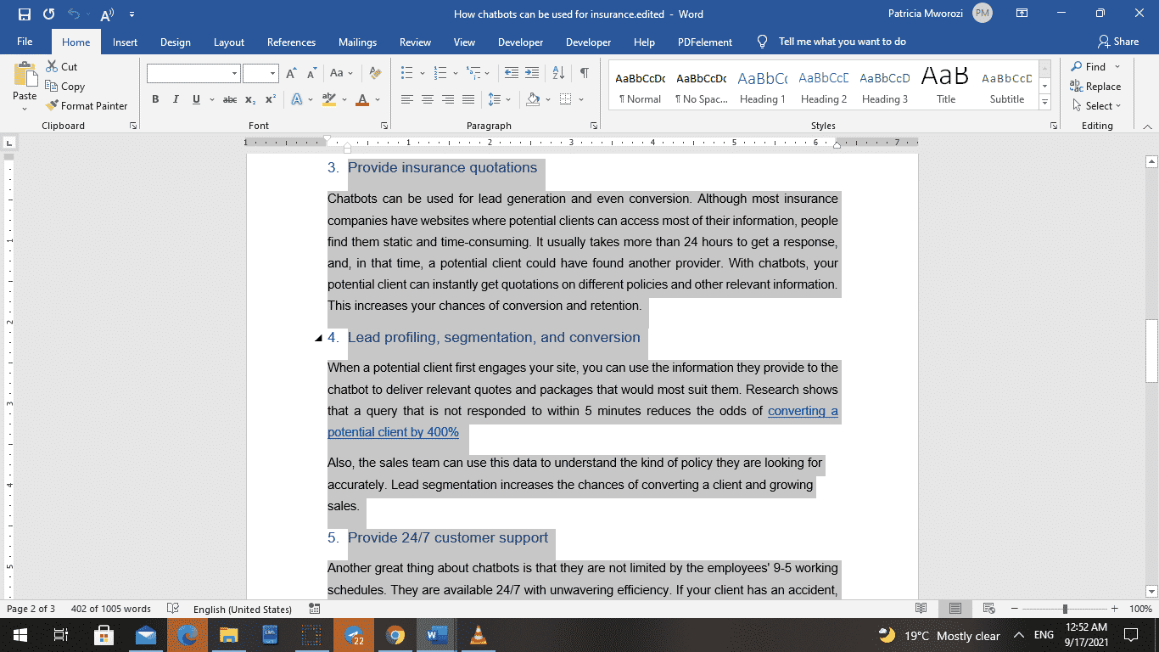Toggle italic on the selected text

pyautogui.click(x=175, y=99)
